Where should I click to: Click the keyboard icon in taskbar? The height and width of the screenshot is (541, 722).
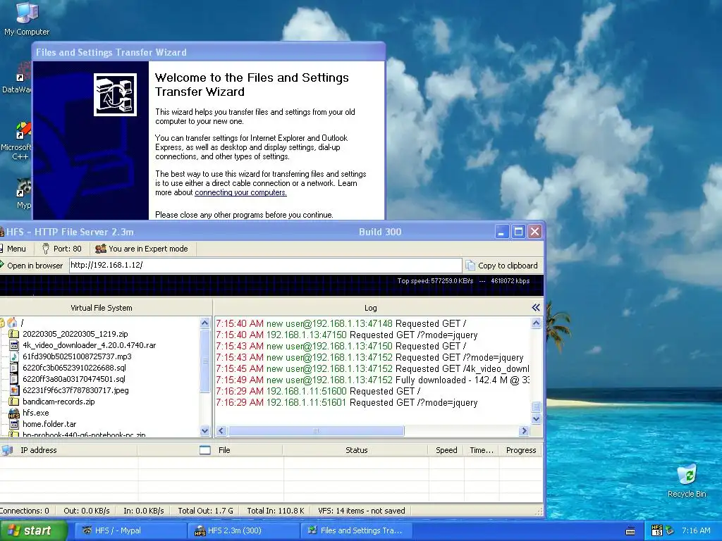point(631,531)
